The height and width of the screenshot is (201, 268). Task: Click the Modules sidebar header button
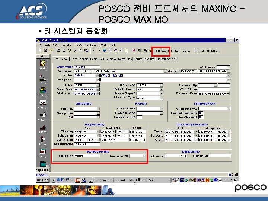coord(42,57)
